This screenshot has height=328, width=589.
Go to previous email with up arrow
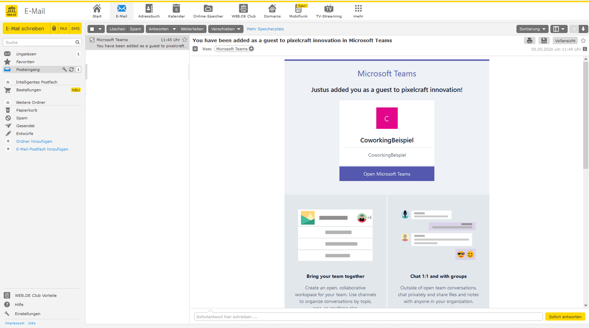point(574,29)
